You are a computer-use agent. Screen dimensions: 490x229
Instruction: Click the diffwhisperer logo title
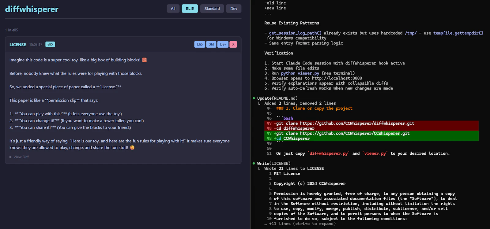[32, 9]
